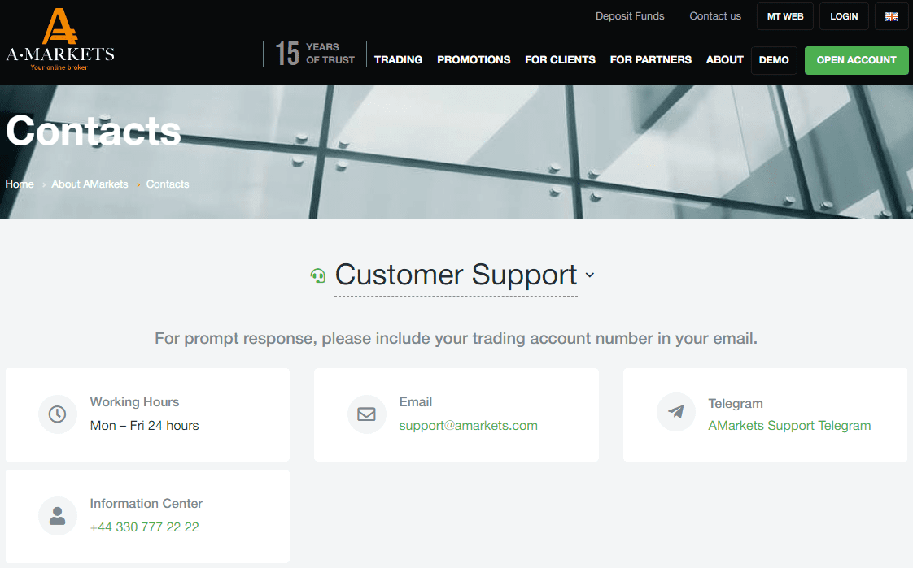Image resolution: width=913 pixels, height=568 pixels.
Task: Click the MT WEB button
Action: tap(785, 16)
